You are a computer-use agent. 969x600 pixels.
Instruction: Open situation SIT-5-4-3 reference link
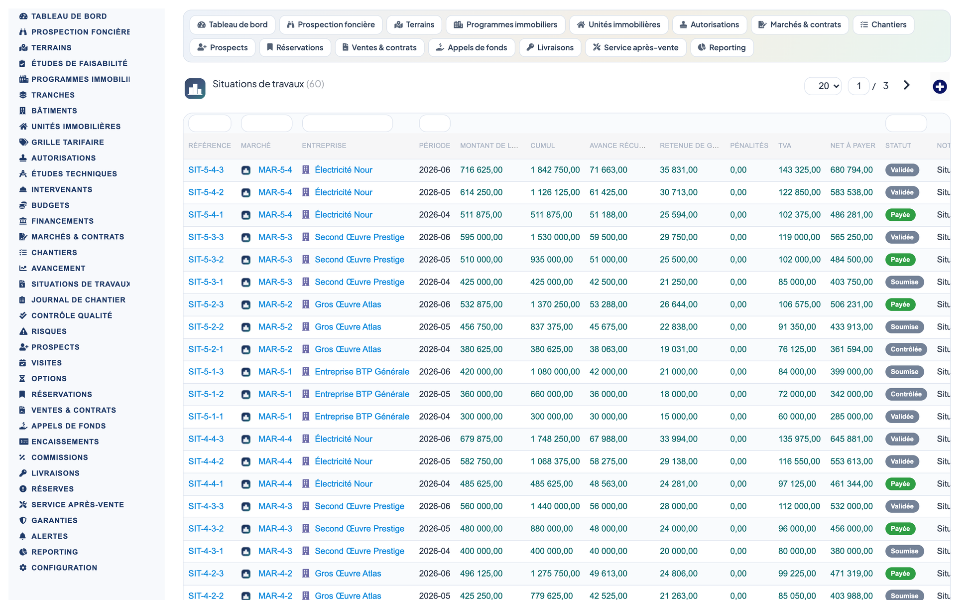[x=206, y=170]
